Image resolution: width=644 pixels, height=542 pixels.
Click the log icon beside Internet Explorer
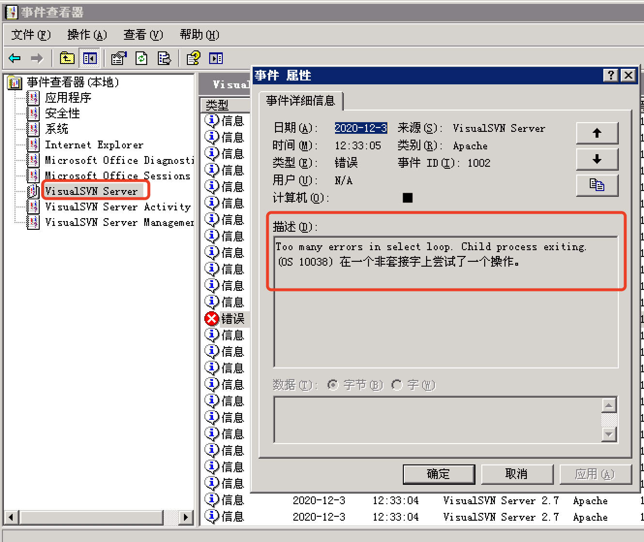(33, 145)
